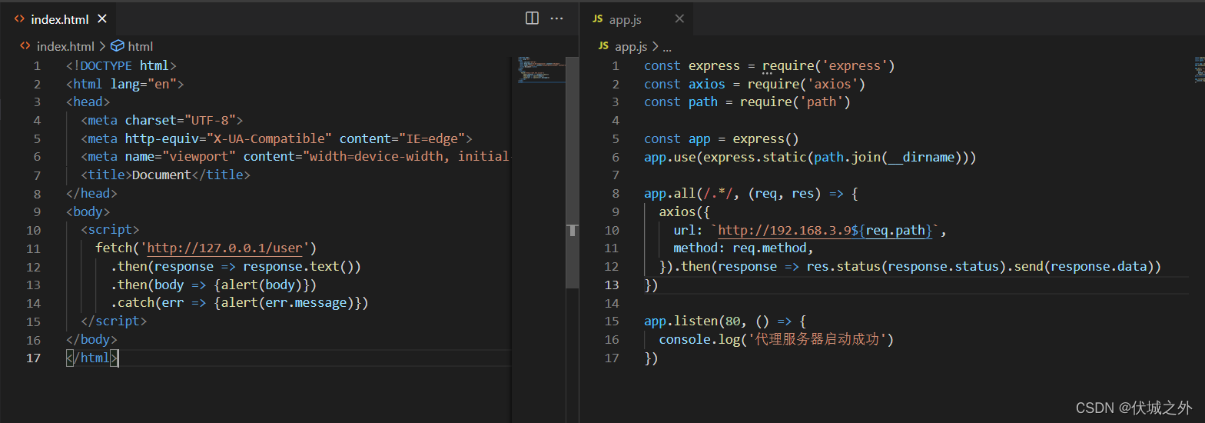Screen dimensions: 1205x423
Task: Click the left editor minimap
Action: [x=541, y=69]
